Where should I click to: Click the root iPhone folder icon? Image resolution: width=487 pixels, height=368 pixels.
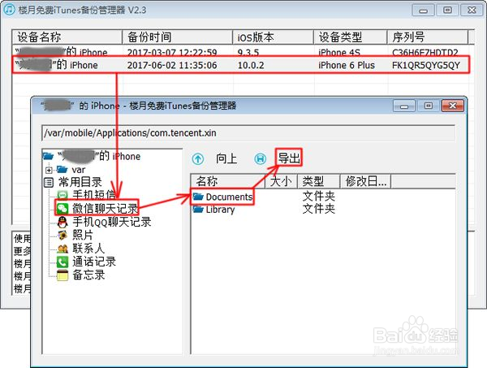pos(48,155)
